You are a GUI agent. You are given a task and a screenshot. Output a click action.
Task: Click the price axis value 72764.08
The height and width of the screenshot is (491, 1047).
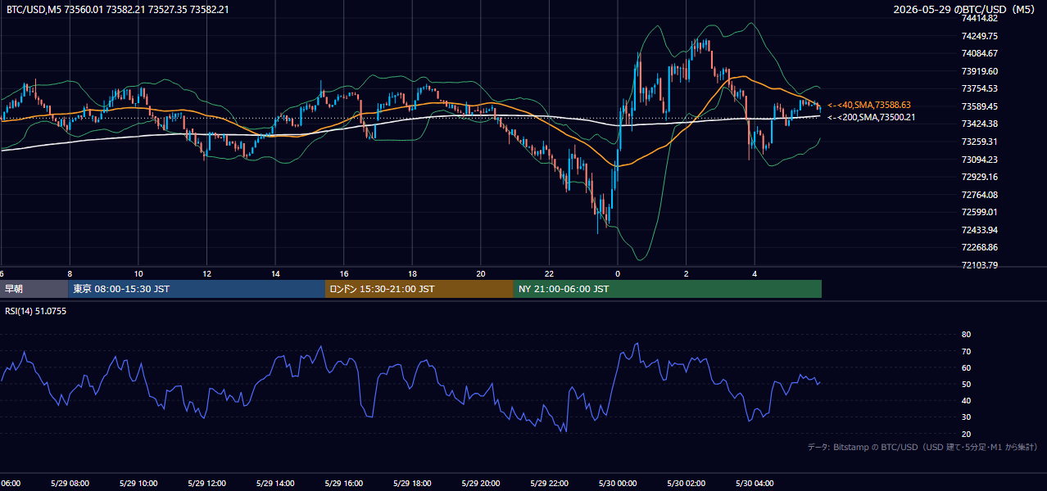pyautogui.click(x=979, y=195)
